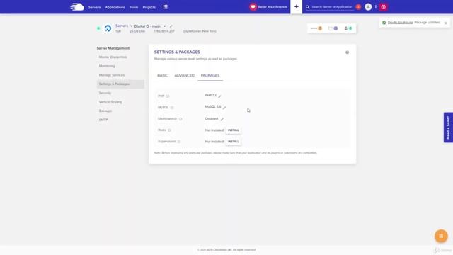
Task: Click the search magnifier icon
Action: tap(308, 7)
